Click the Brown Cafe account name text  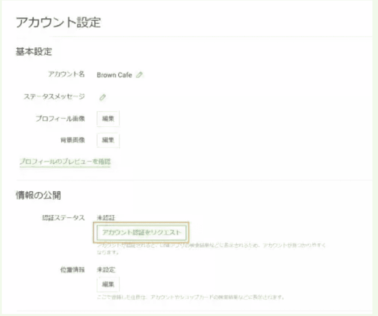[x=114, y=75]
